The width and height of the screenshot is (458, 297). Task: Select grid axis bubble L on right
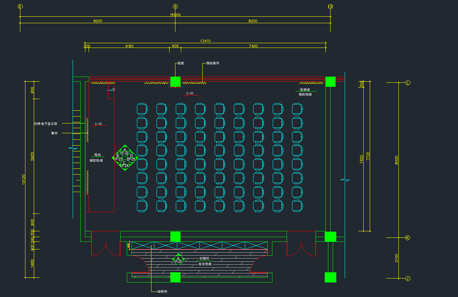pyautogui.click(x=408, y=83)
